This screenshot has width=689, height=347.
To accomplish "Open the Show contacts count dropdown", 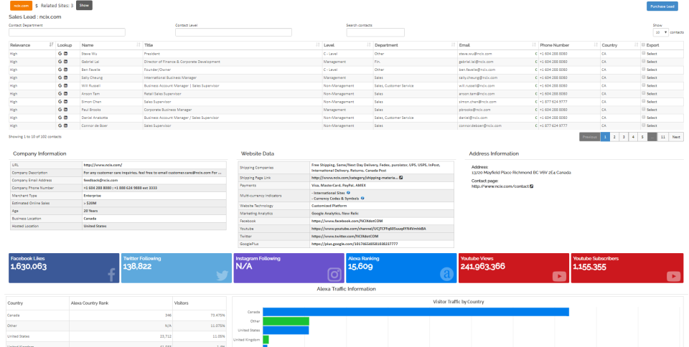I will pyautogui.click(x=660, y=32).
